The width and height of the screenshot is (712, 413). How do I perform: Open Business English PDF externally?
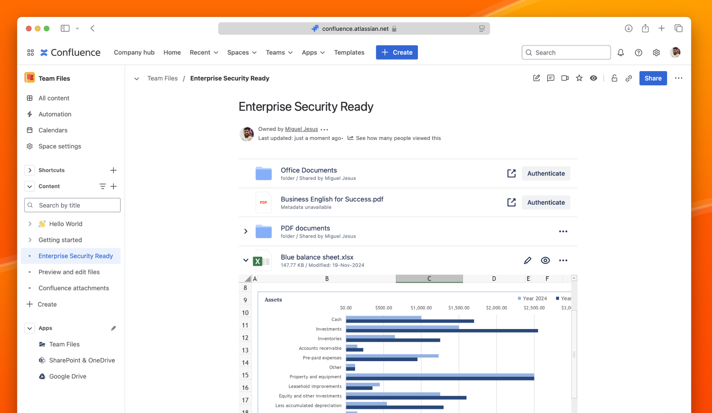tap(512, 202)
